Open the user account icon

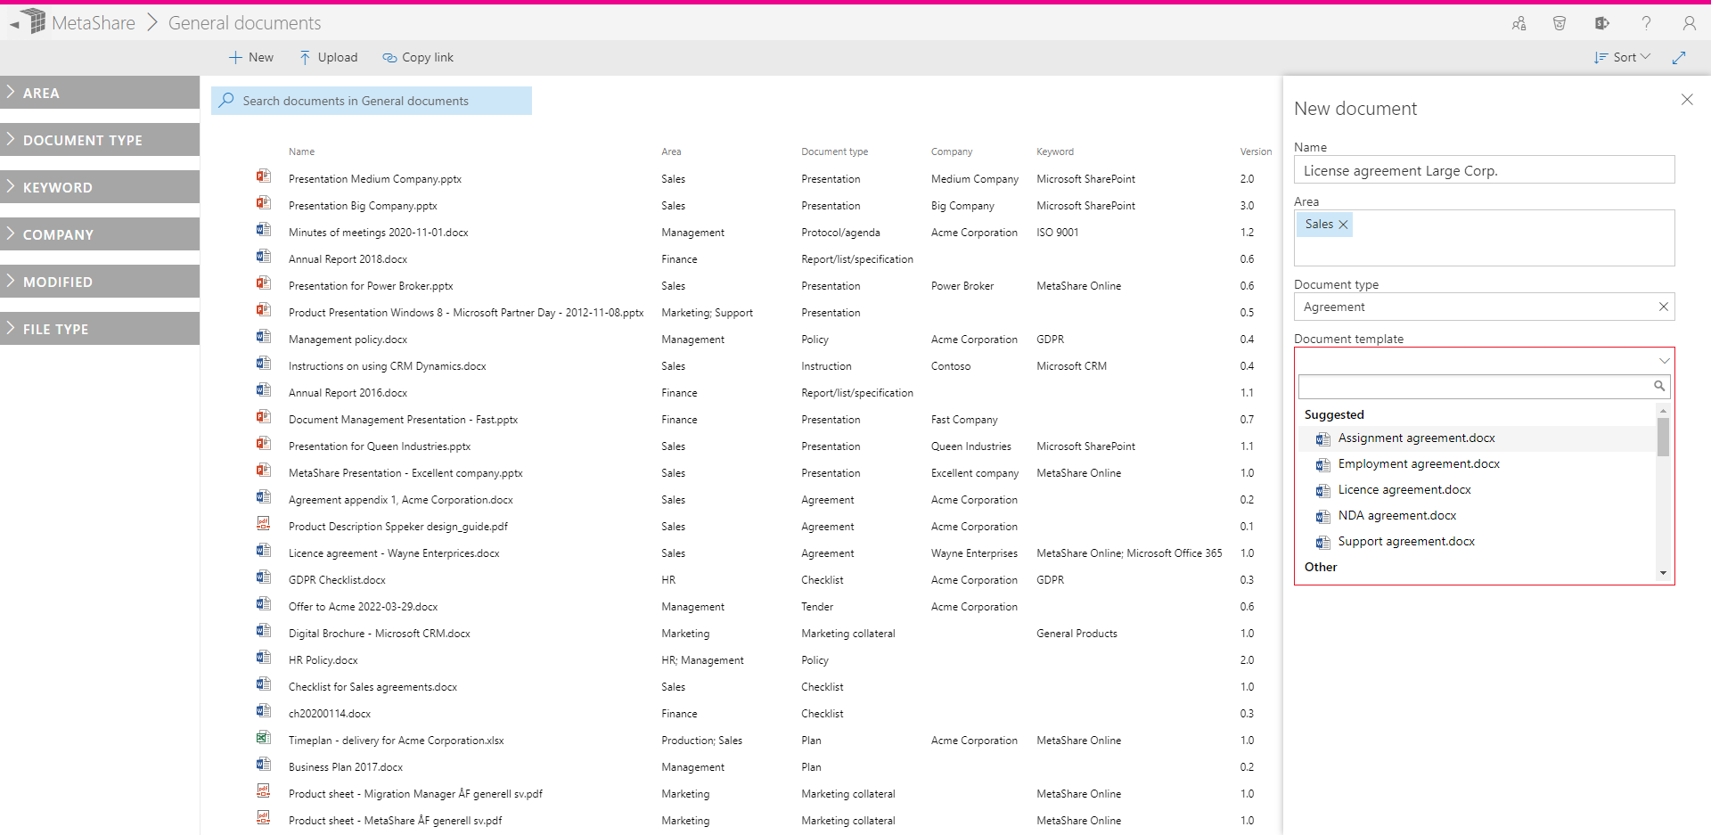point(1691,22)
